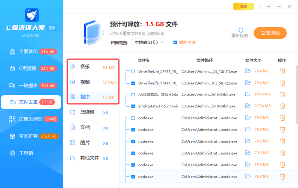Click version text v2.0.22.50
Screen dimensions: 298x188
tap(31, 36)
